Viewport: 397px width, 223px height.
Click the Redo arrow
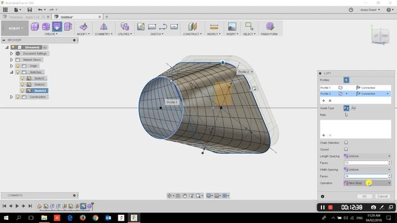[51, 10]
